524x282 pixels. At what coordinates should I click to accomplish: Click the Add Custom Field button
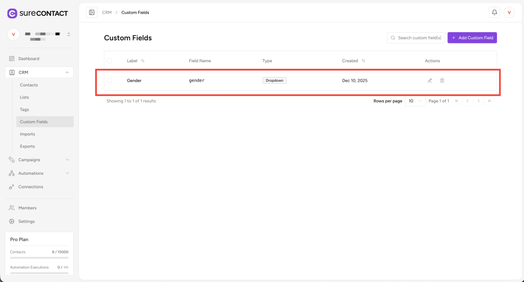472,38
